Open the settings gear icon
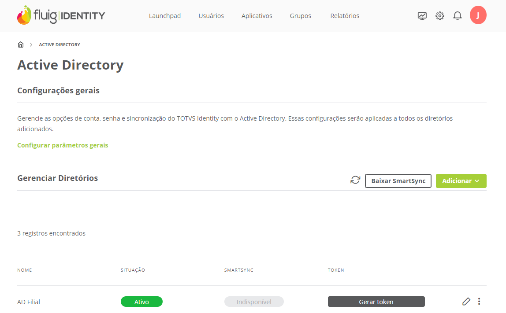The height and width of the screenshot is (313, 506). [x=439, y=16]
